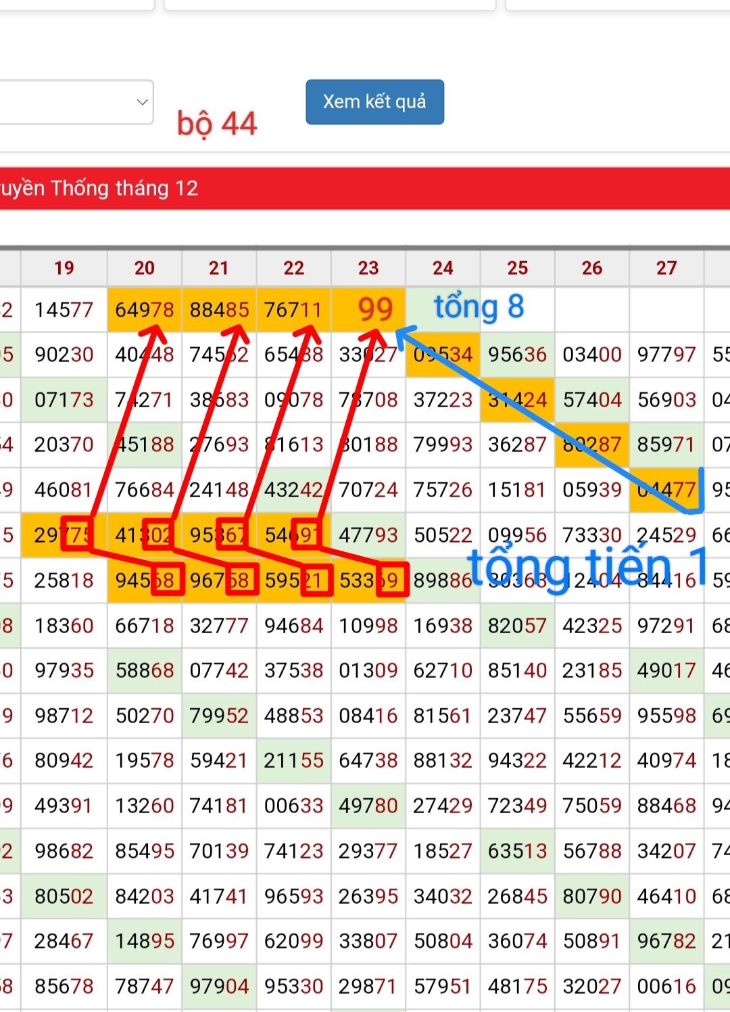Click cell 00616
730x1012 pixels.
pyautogui.click(x=666, y=986)
